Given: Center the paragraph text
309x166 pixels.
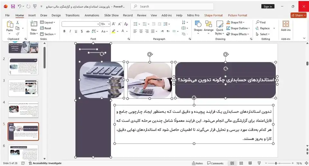Looking at the screenshot, I should [x=141, y=31].
